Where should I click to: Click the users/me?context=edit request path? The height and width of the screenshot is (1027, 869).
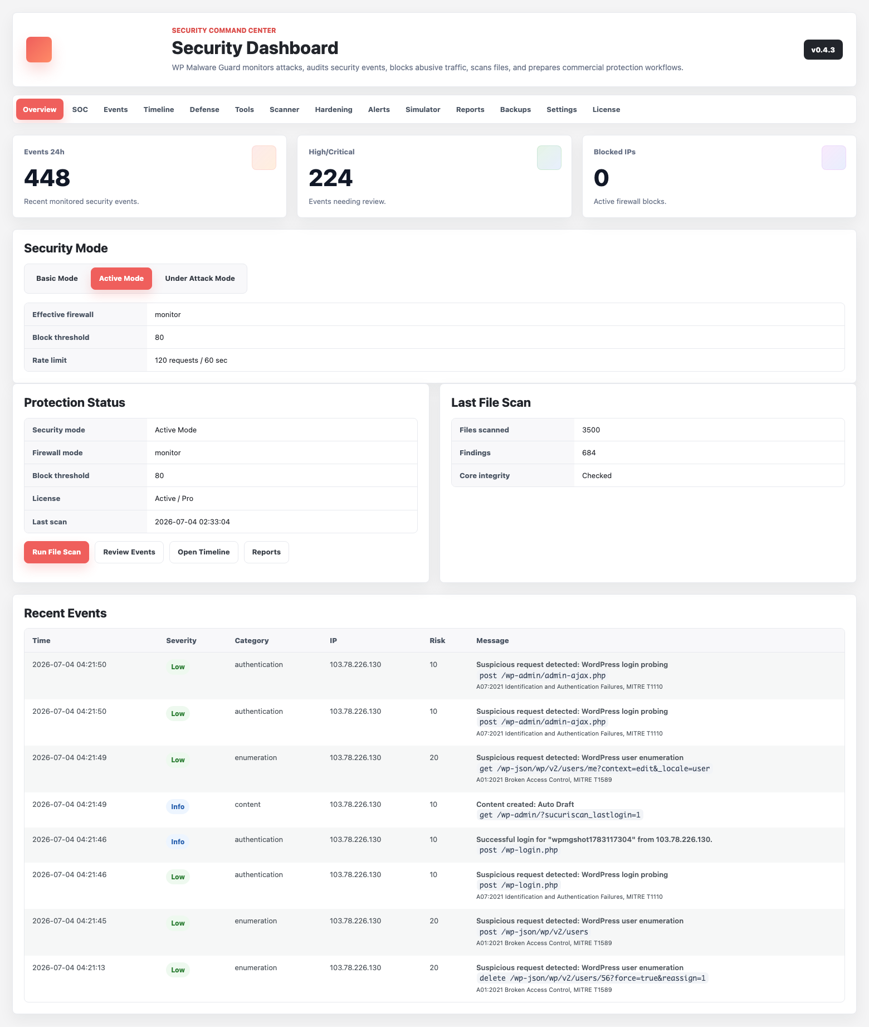(594, 769)
